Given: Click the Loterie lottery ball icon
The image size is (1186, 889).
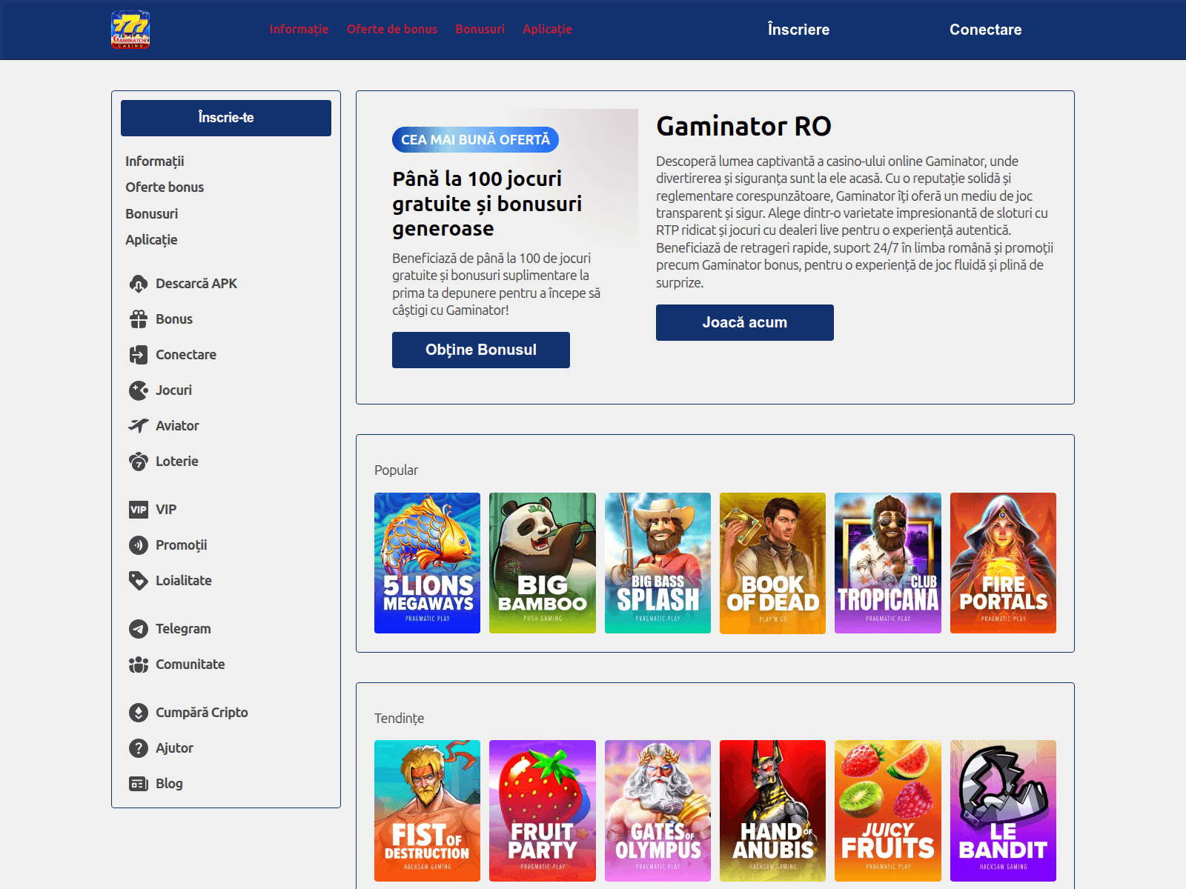Looking at the screenshot, I should [139, 462].
